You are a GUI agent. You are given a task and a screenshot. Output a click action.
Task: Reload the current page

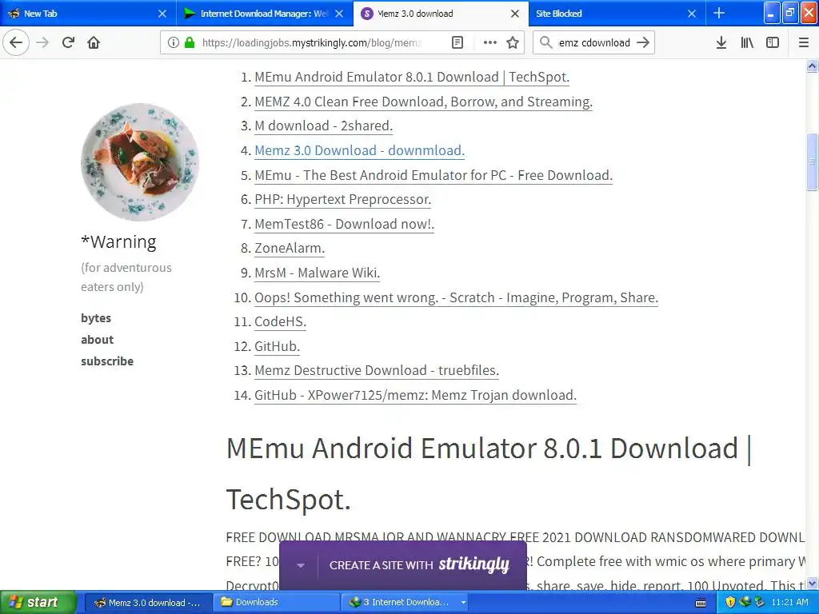pos(68,42)
